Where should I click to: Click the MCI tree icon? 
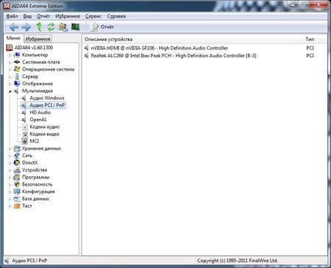point(24,141)
